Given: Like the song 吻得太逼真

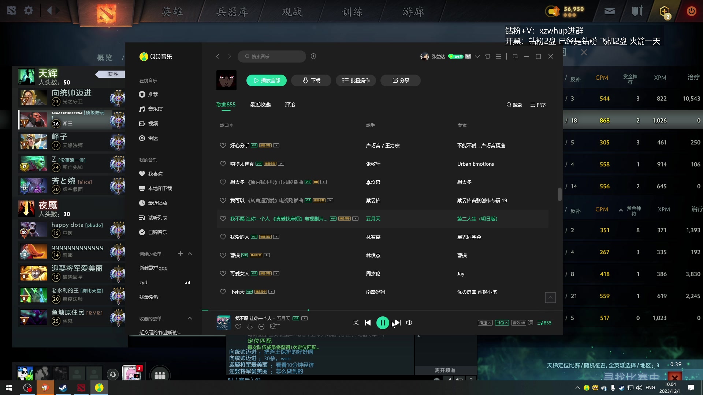Looking at the screenshot, I should (x=223, y=164).
